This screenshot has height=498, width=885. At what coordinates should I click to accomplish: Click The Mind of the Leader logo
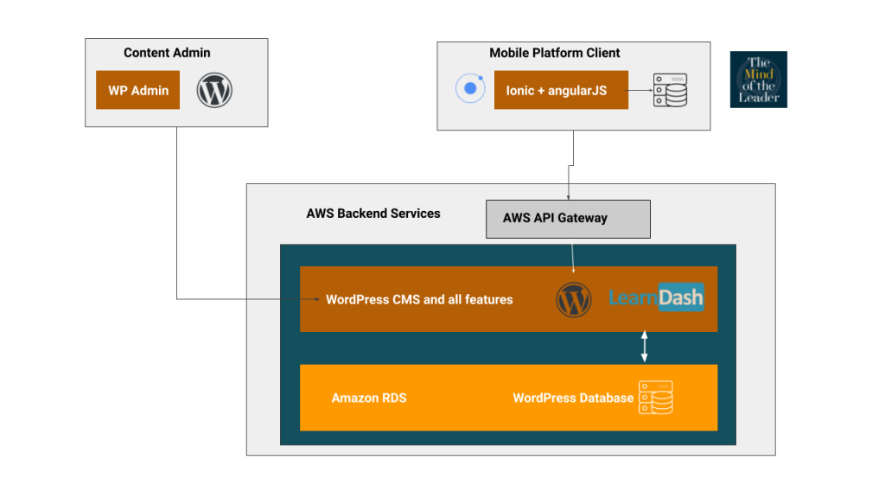(759, 80)
